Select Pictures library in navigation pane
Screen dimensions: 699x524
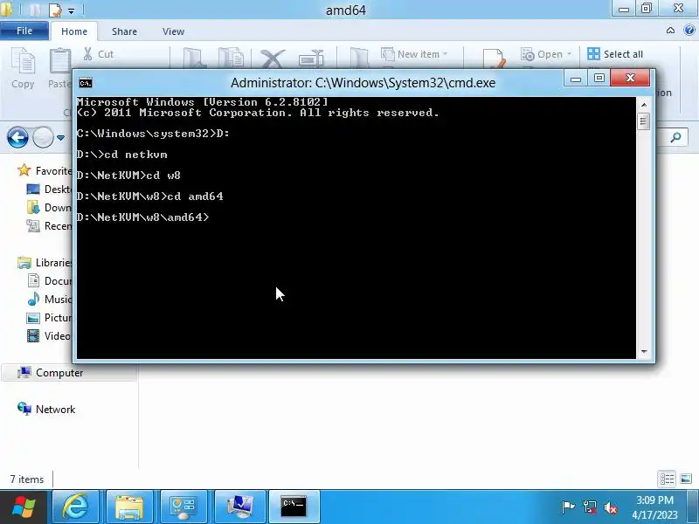[x=49, y=317]
